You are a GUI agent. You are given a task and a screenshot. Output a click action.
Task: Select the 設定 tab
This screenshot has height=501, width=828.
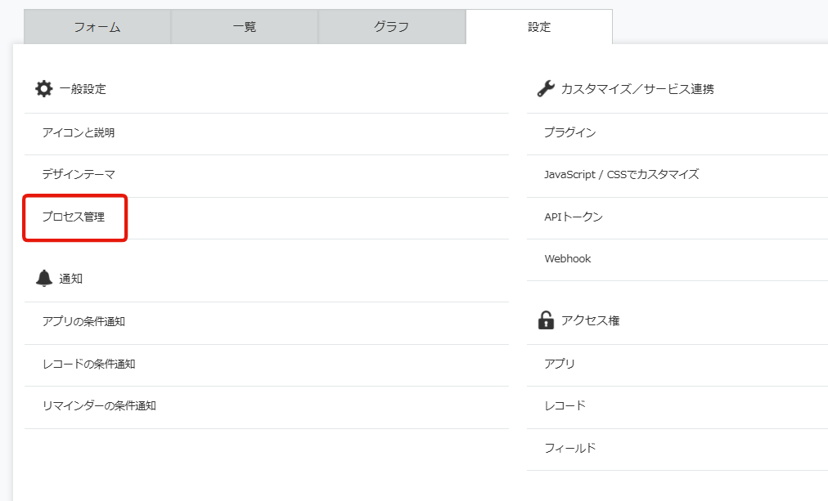(538, 27)
